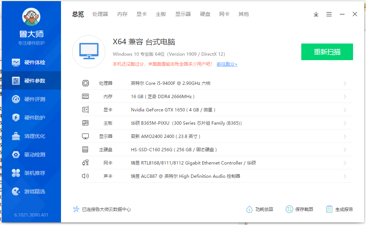Open 游戏精选 games section

30,191
